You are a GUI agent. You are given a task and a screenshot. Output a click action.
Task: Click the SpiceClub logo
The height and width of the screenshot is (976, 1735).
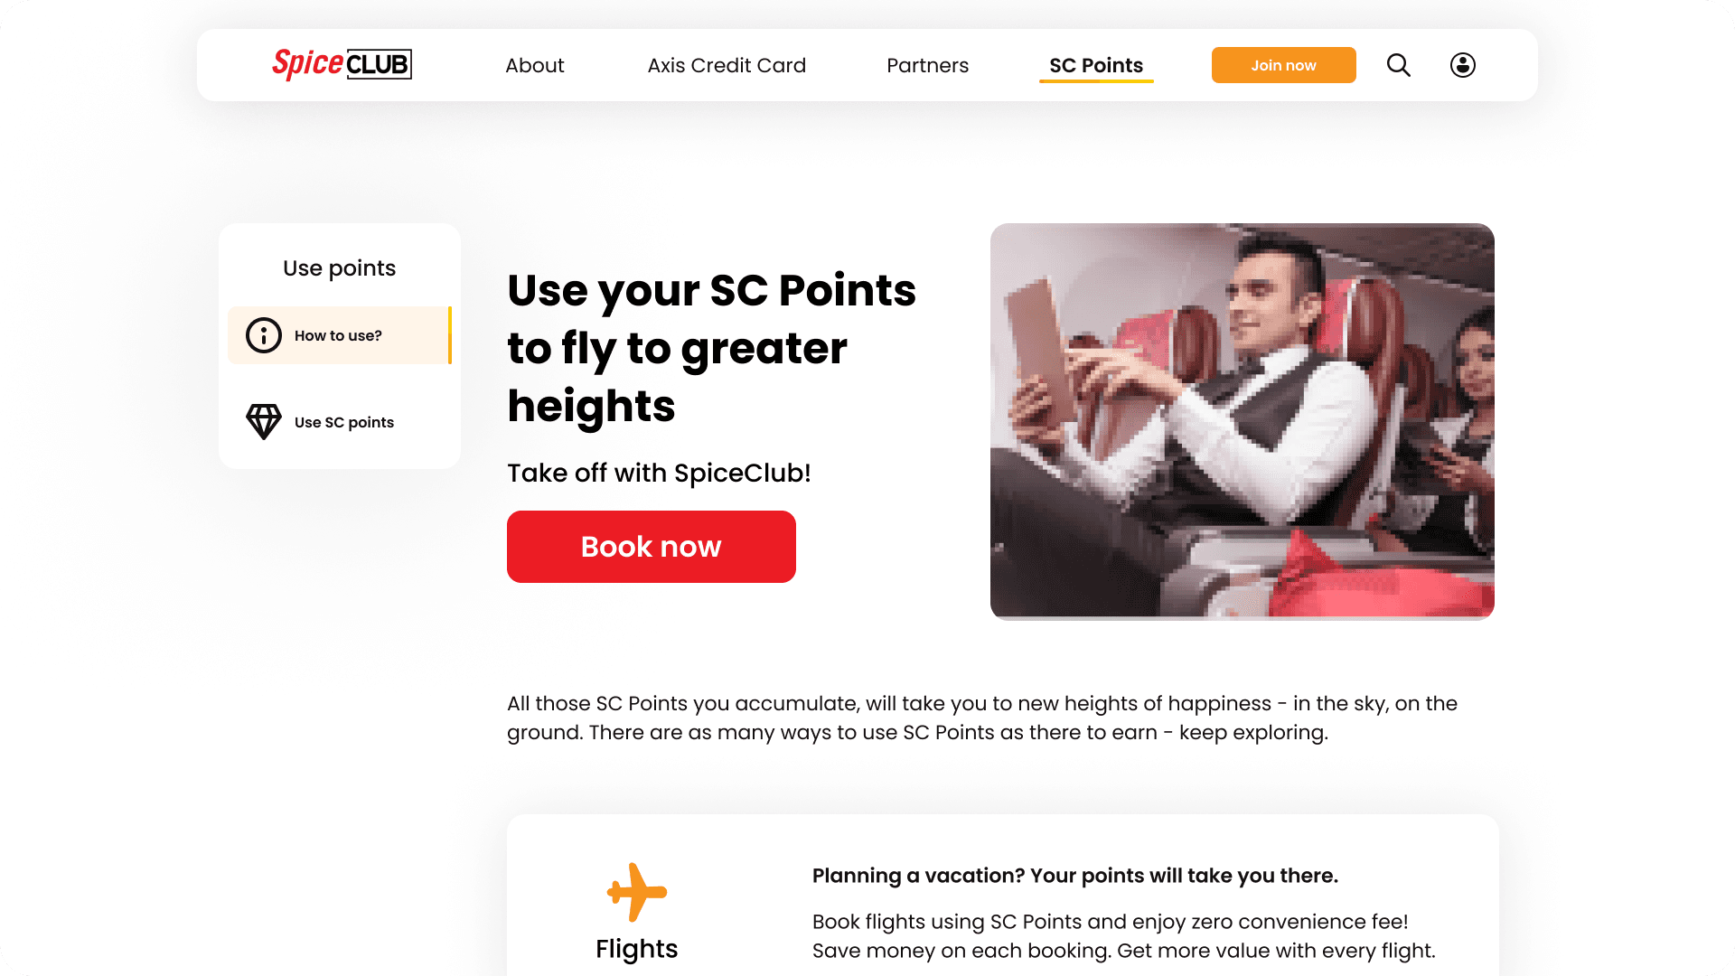[x=342, y=64]
